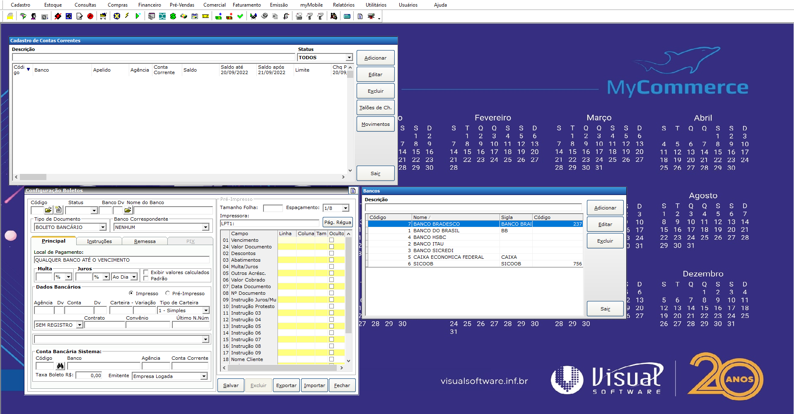Open Banco Correspondente dropdown

point(205,227)
